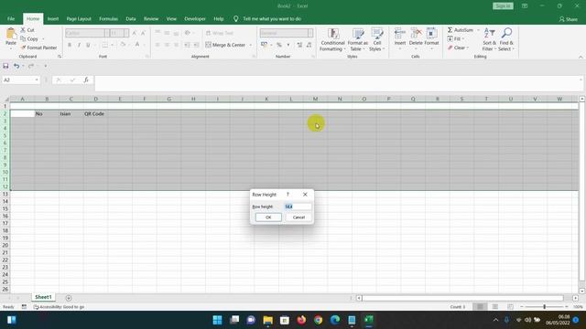Align text to the right
The width and height of the screenshot is (586, 329).
(x=176, y=45)
